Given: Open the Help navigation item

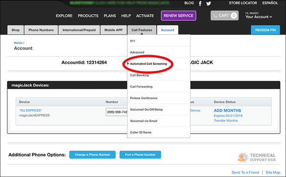Looking at the screenshot, I should pyautogui.click(x=126, y=16).
